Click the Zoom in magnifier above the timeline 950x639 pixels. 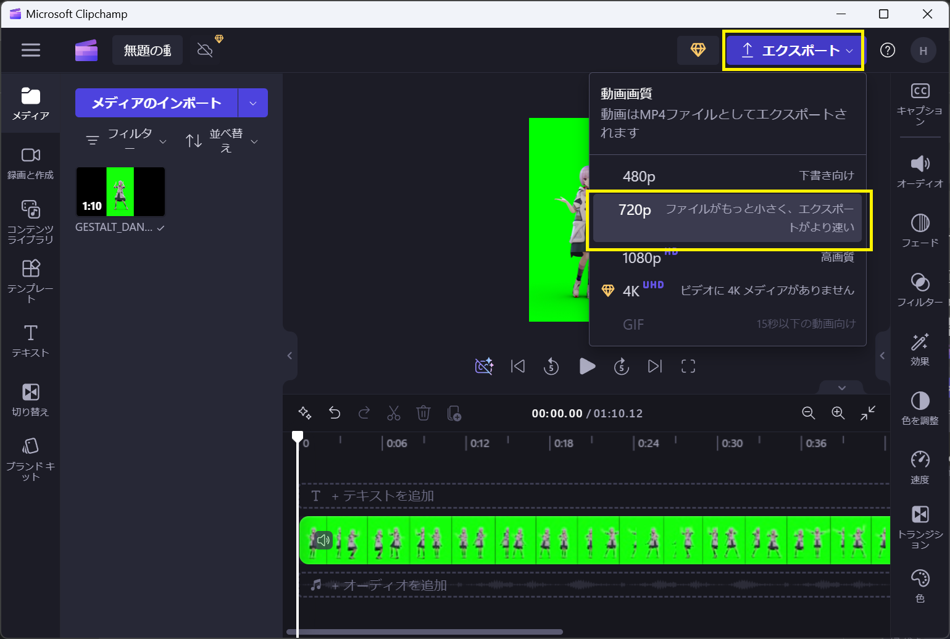tap(838, 413)
